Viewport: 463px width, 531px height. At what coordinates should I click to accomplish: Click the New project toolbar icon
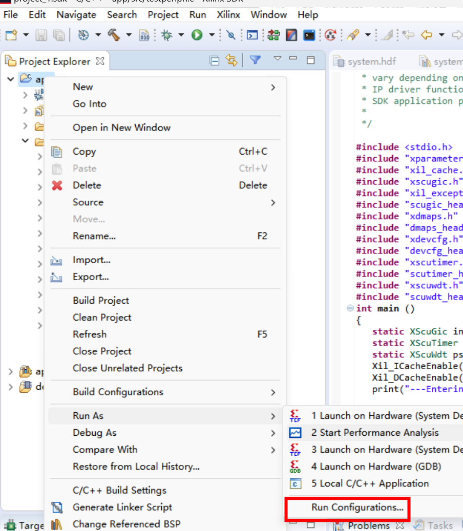coord(11,35)
